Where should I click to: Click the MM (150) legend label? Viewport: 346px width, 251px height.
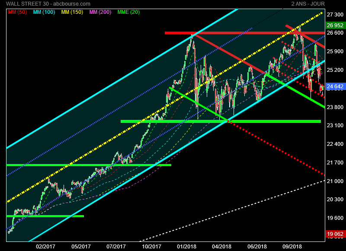(72, 12)
